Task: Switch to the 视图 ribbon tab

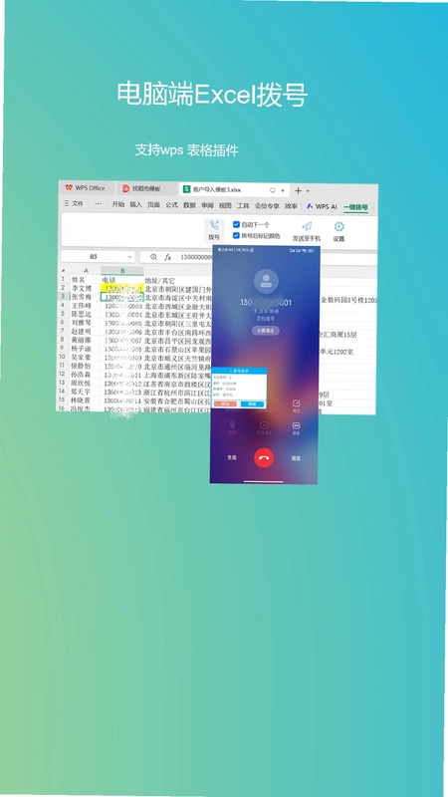Action: tap(225, 205)
